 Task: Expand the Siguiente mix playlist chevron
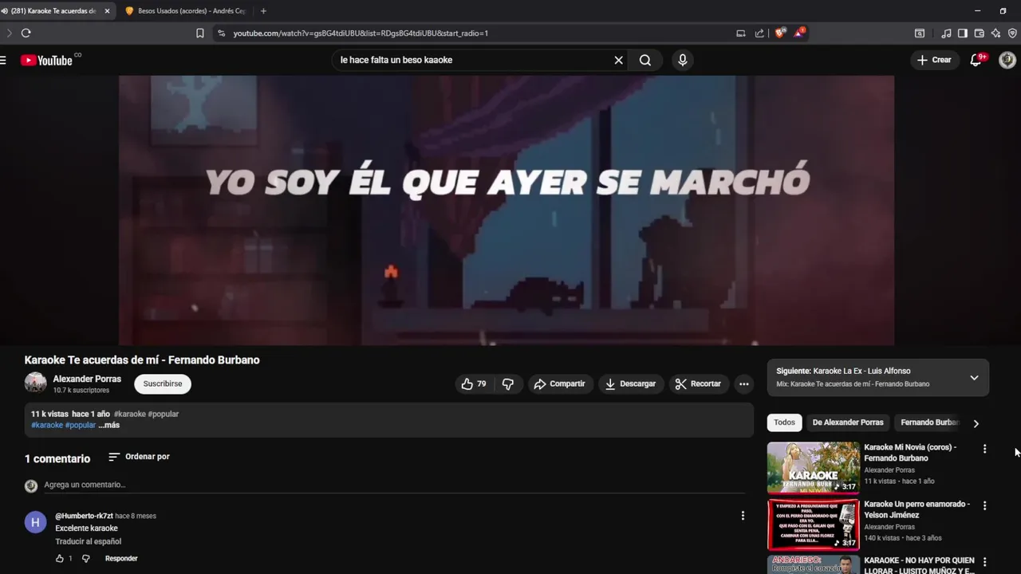[x=974, y=378]
